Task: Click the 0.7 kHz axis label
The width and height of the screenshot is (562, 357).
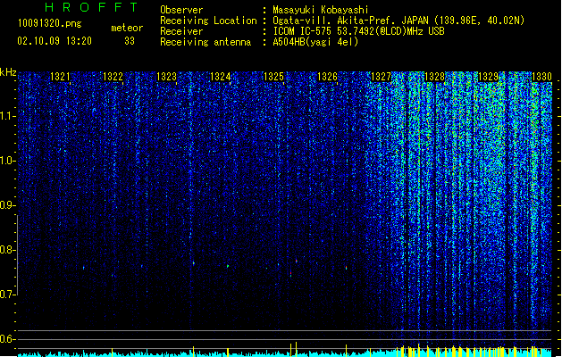Action: [7, 295]
